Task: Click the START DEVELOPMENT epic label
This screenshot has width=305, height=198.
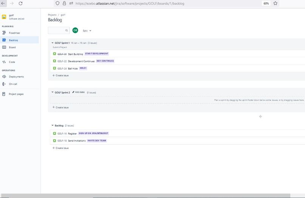Action: pos(96,54)
